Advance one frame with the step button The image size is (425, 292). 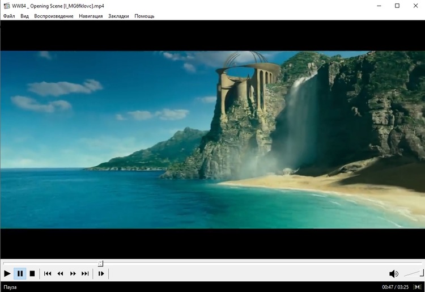pos(101,273)
